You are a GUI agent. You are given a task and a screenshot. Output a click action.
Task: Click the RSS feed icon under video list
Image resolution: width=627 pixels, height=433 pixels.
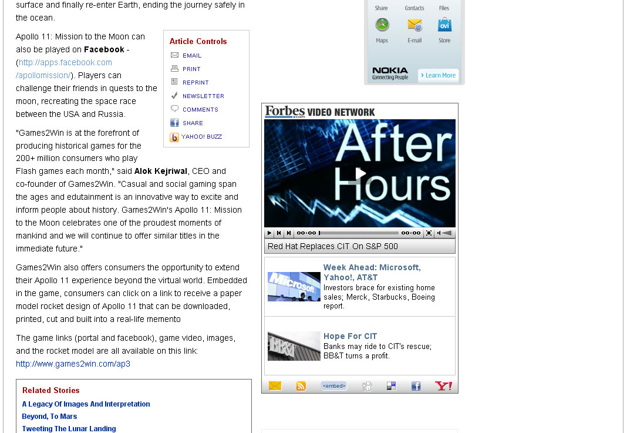click(x=301, y=386)
